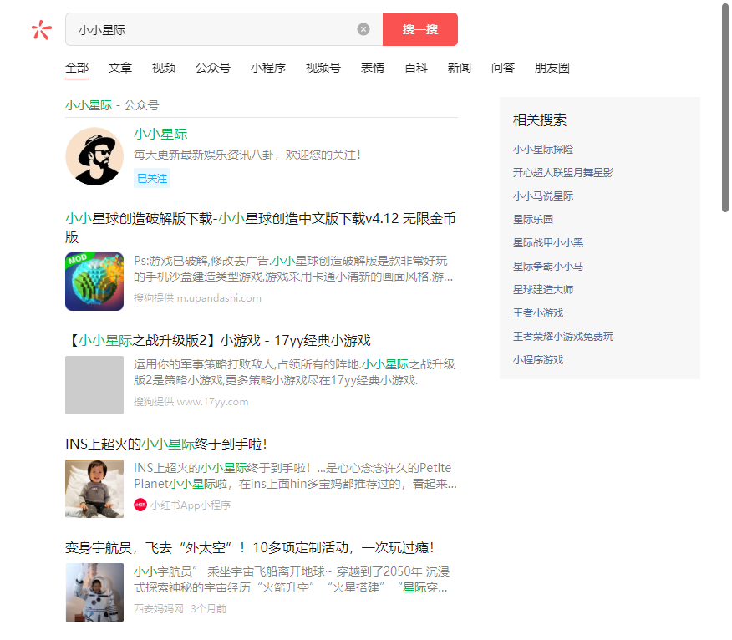Open the 新闻 tab
The image size is (732, 640).
point(460,69)
